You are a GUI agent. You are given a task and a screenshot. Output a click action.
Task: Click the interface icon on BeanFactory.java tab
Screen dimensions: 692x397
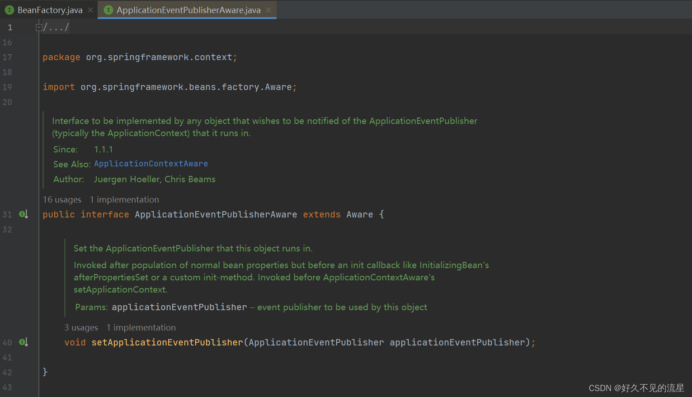9,10
